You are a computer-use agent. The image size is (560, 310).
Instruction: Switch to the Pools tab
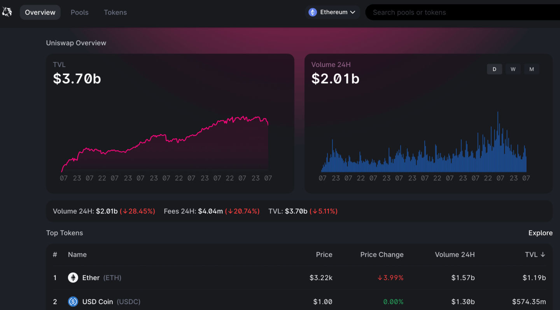tap(80, 12)
